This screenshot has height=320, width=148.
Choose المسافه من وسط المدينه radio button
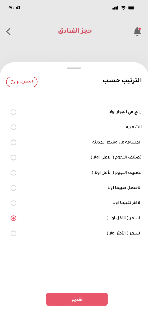[13, 142]
